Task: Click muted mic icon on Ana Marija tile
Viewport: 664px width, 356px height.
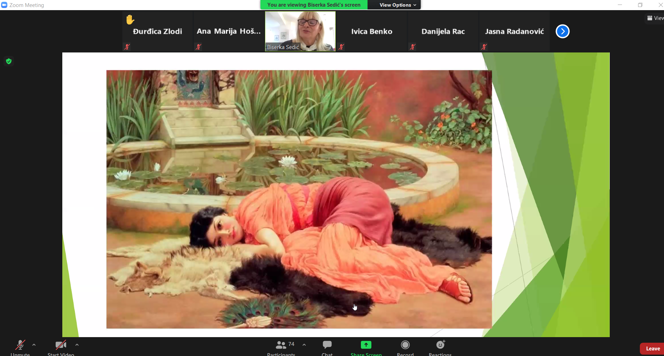Action: click(198, 47)
